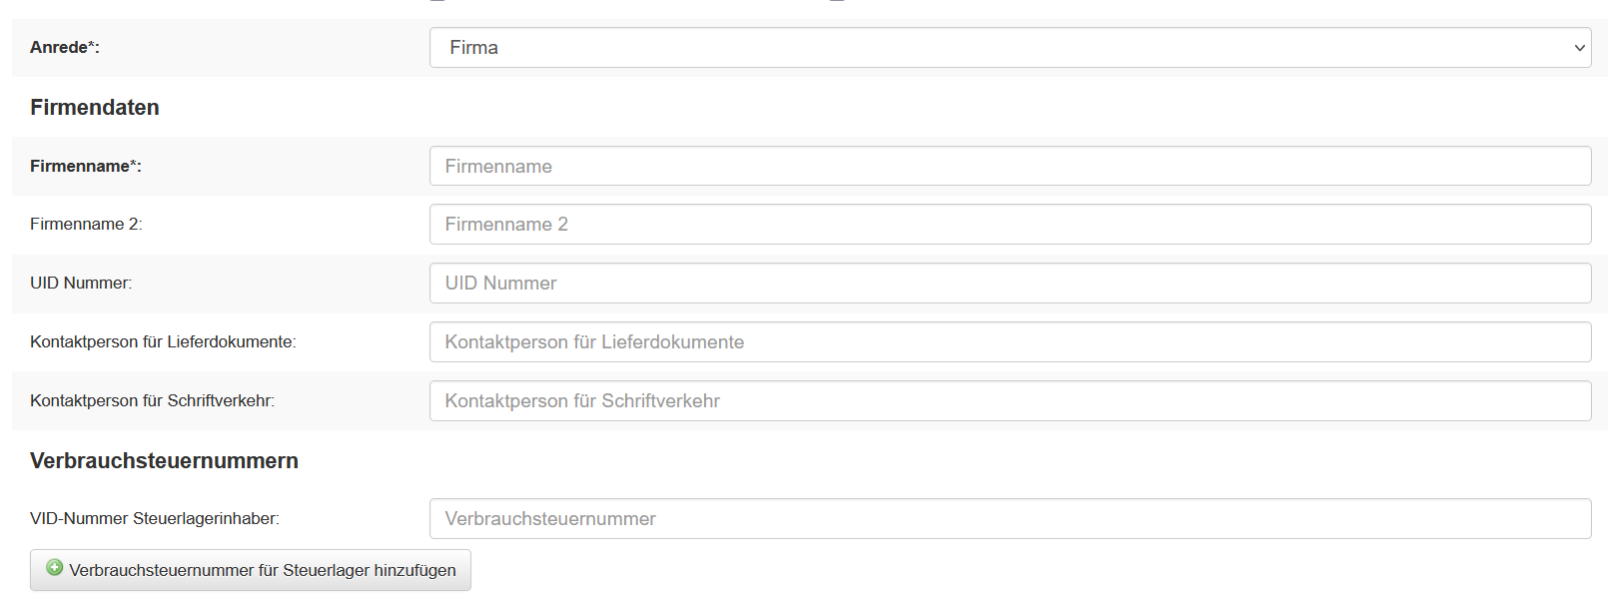Click the Anrede* label
This screenshot has height=595, width=1608.
click(x=65, y=48)
